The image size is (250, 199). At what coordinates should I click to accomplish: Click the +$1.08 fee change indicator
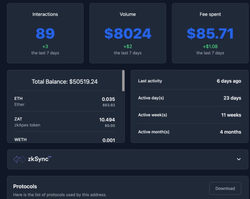210,46
